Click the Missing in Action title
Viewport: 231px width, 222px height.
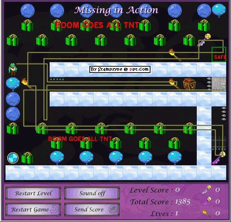pos(116,10)
